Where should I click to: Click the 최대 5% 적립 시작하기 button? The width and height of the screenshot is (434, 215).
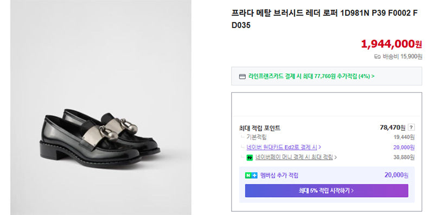tap(327, 191)
